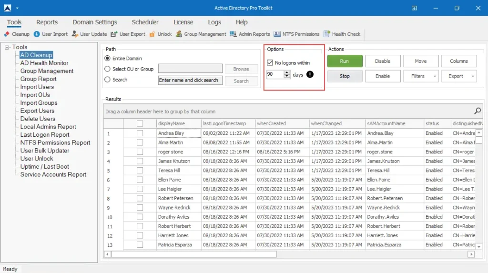This screenshot has width=488, height=273.
Task: Check the box for James Knutson
Action: point(140,161)
